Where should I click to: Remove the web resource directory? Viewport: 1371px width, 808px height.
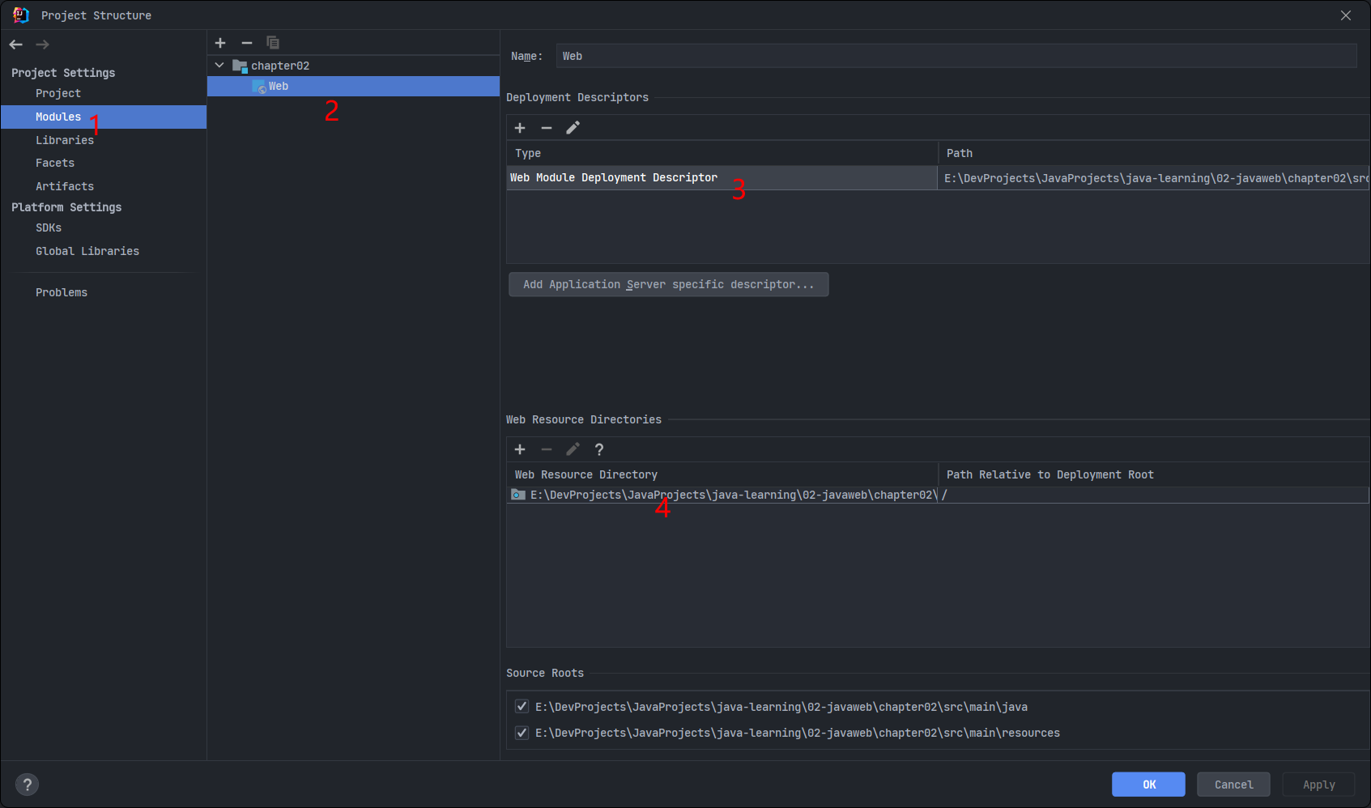[547, 449]
